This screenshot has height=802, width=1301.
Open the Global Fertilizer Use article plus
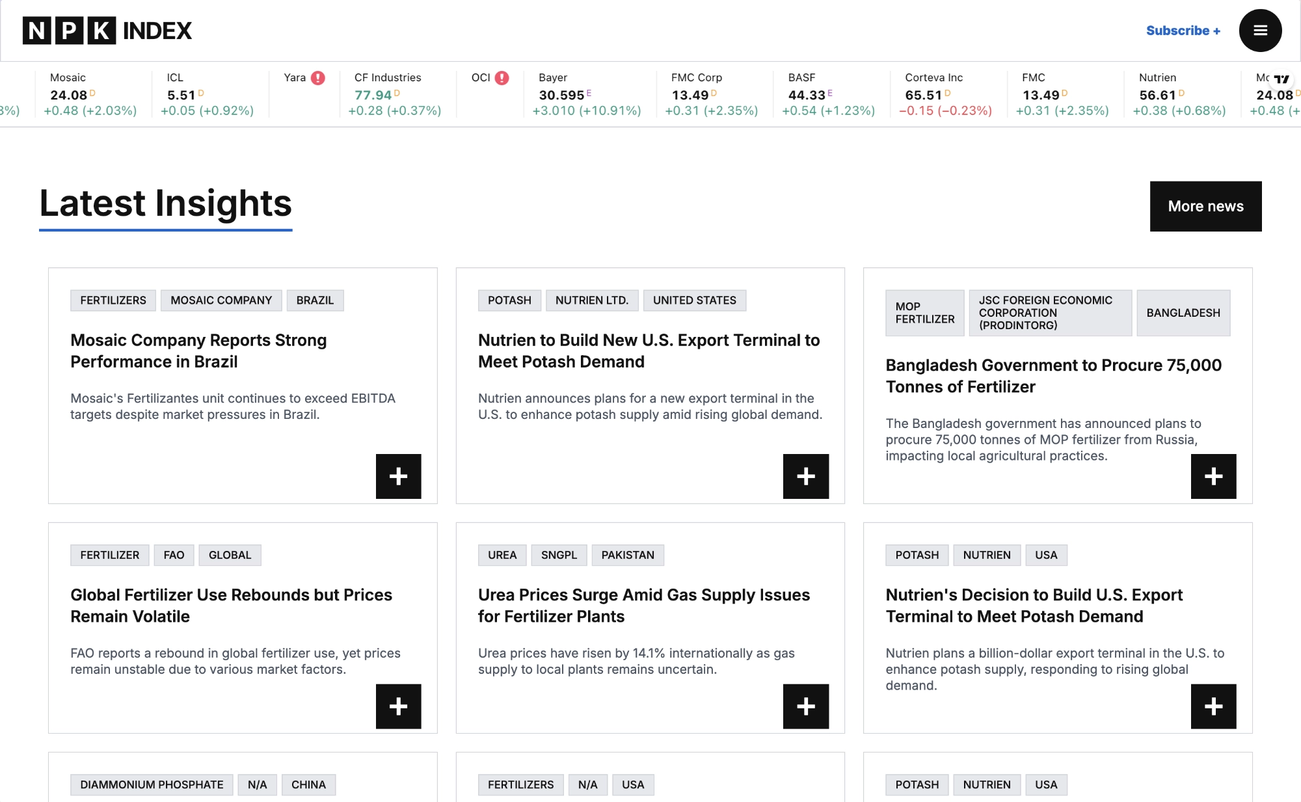[x=398, y=706]
